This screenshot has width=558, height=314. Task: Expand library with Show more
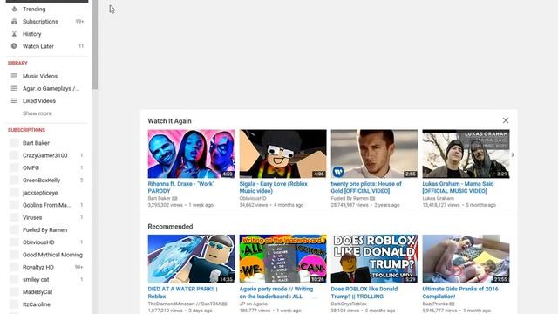(37, 113)
